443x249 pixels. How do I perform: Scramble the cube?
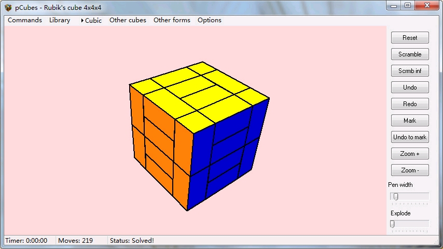click(410, 54)
